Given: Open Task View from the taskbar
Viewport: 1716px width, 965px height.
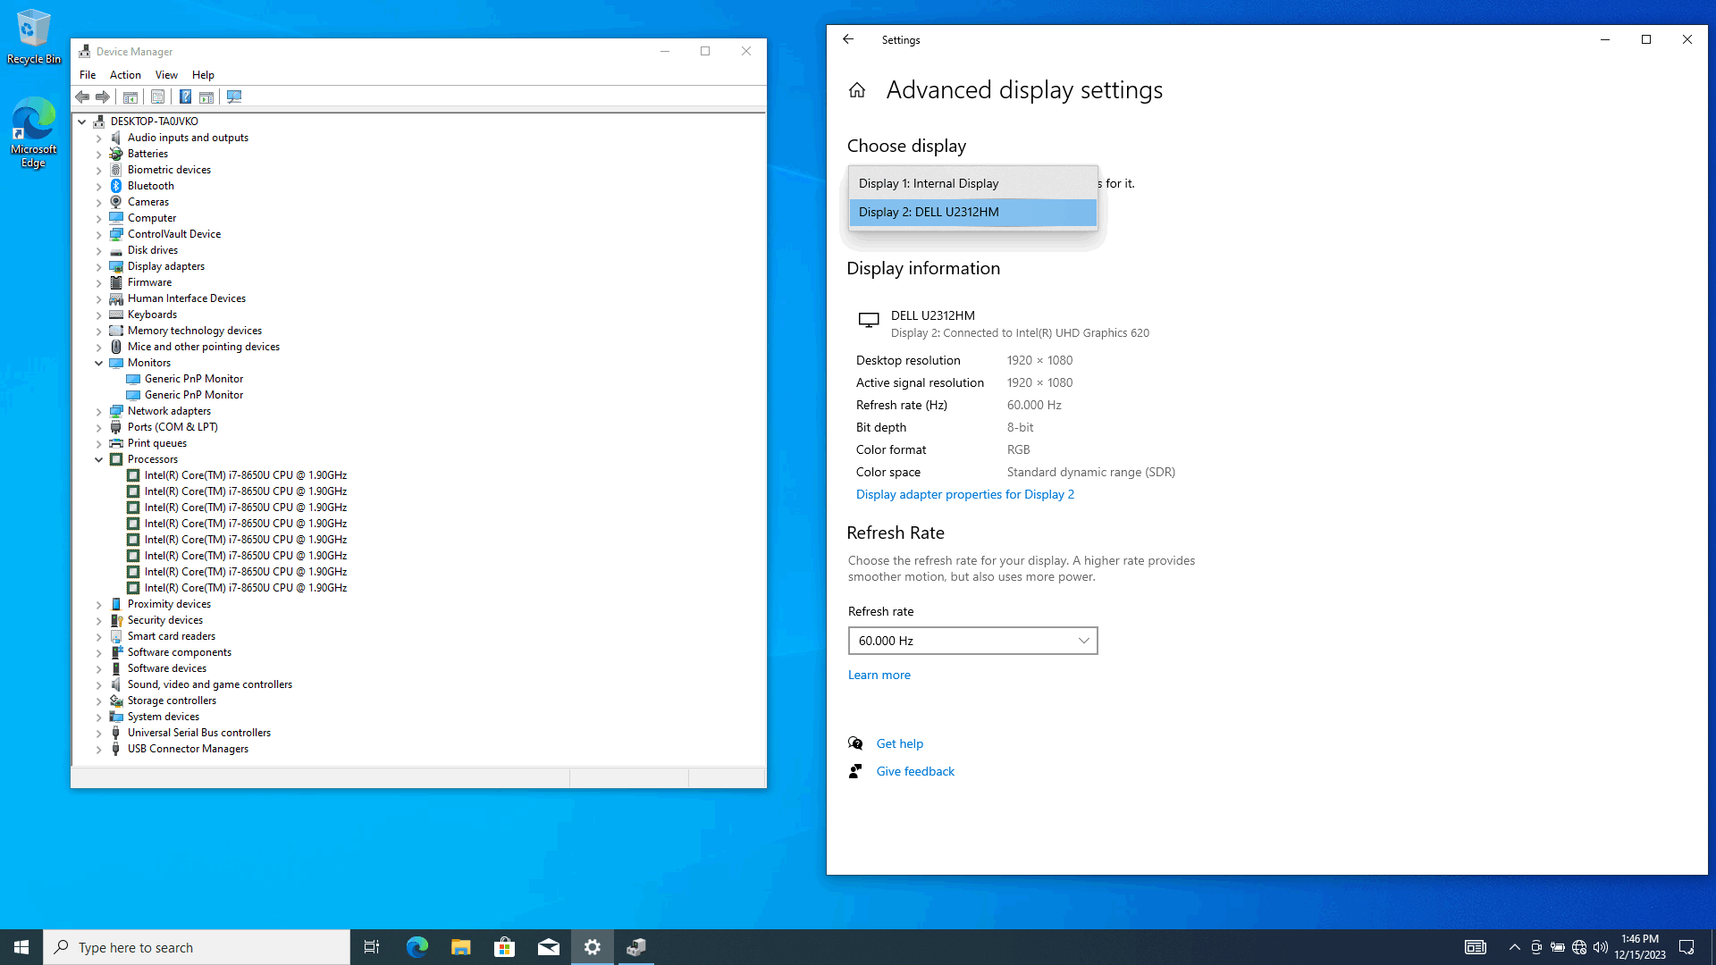Looking at the screenshot, I should (372, 947).
